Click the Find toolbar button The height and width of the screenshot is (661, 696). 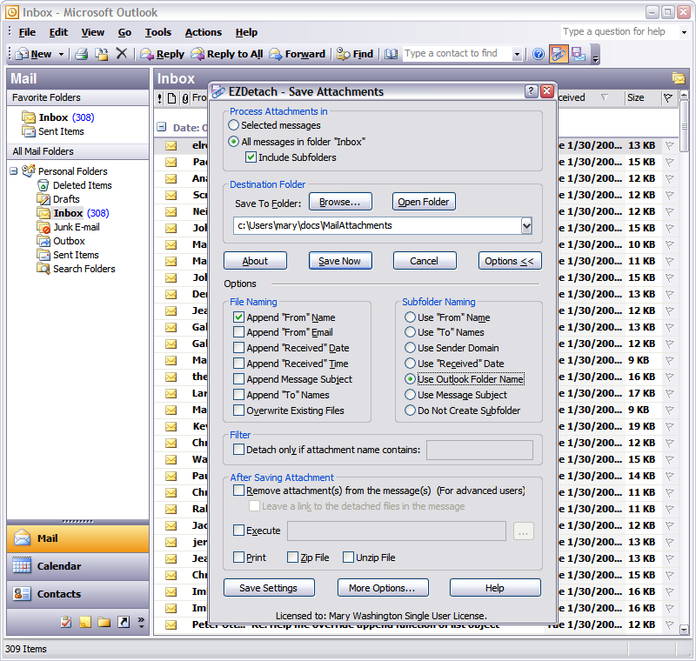click(355, 54)
